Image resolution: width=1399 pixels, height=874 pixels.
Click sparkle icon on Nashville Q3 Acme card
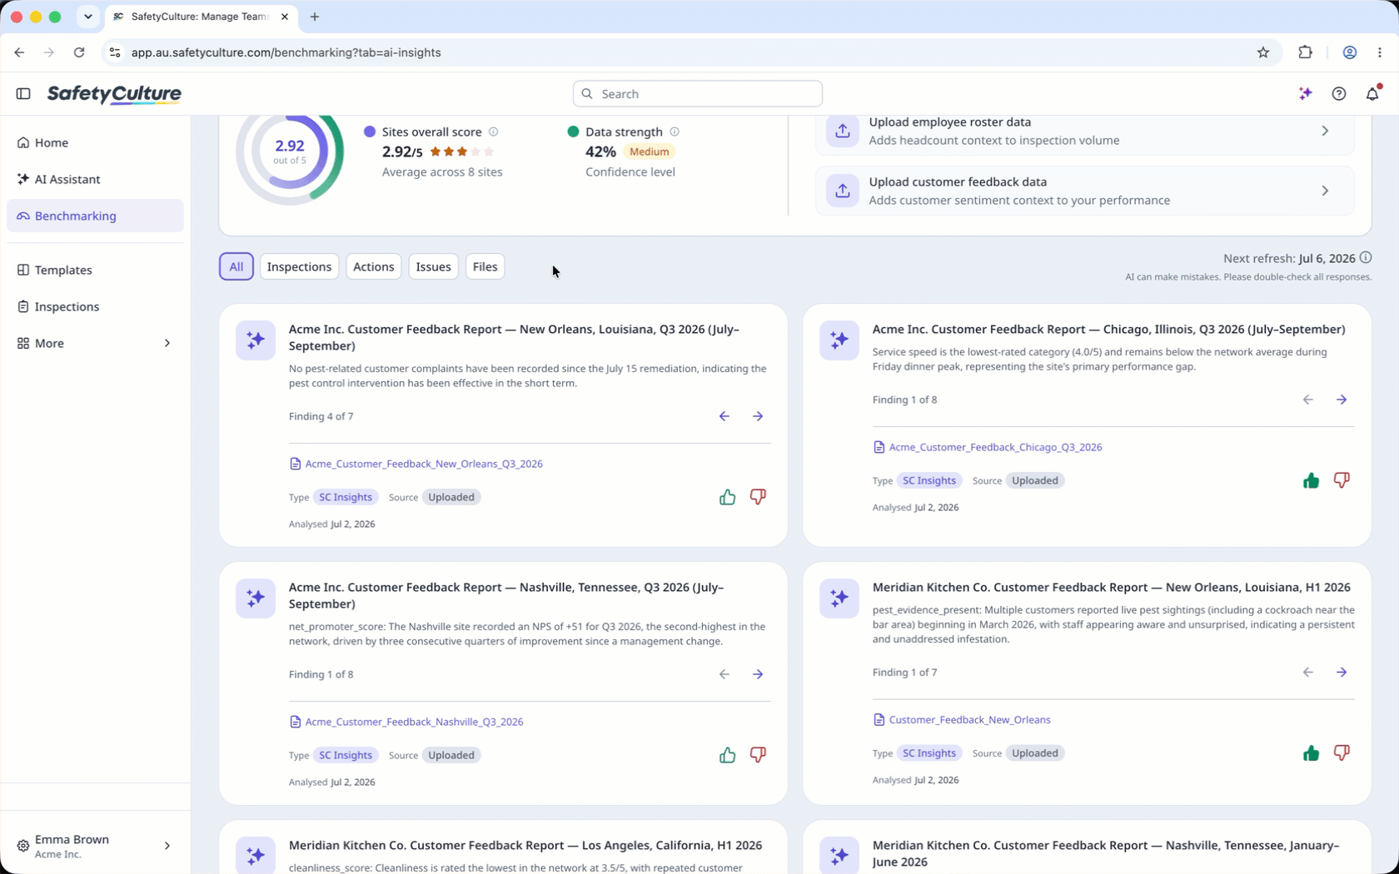point(256,598)
